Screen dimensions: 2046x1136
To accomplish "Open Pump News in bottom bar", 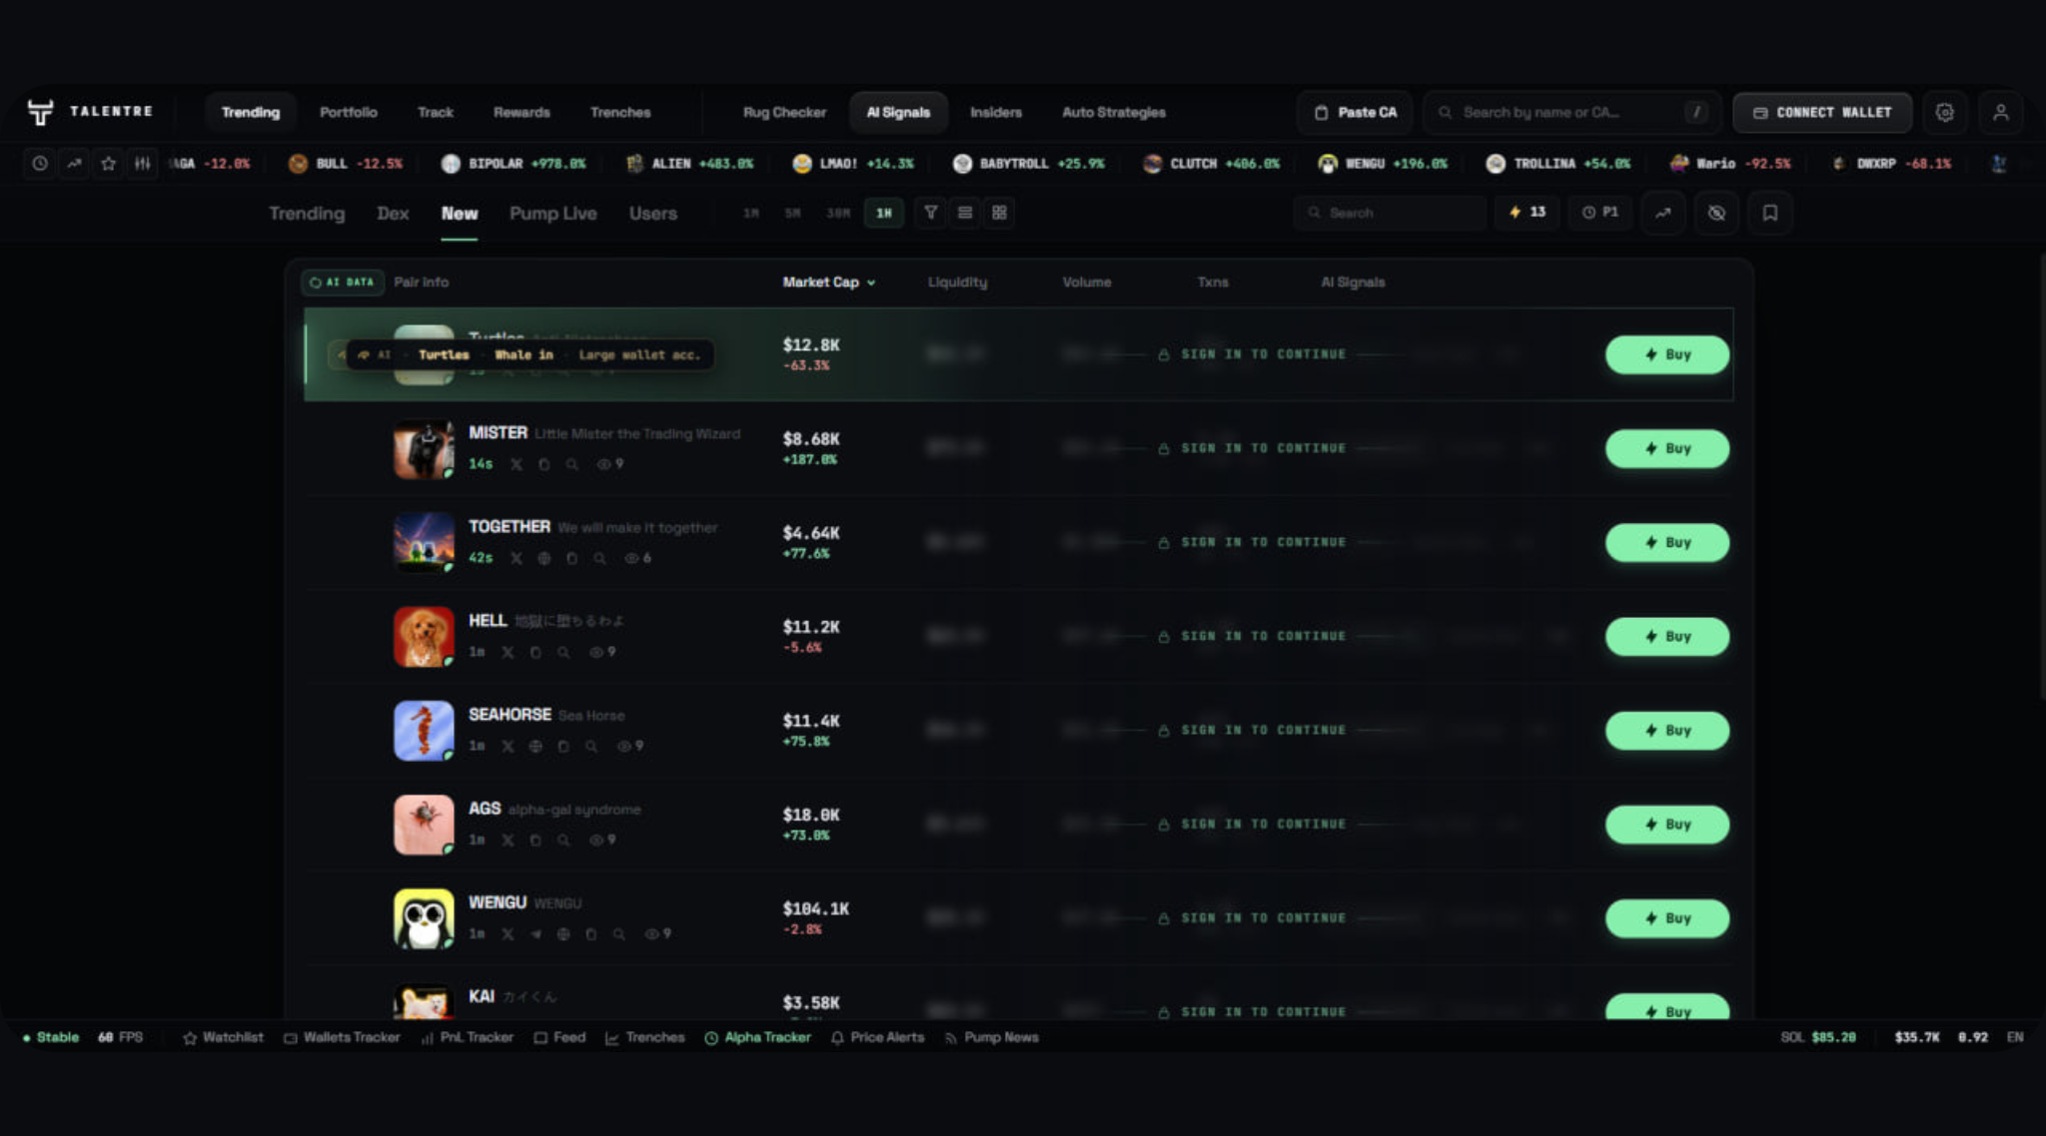I will click(991, 1037).
